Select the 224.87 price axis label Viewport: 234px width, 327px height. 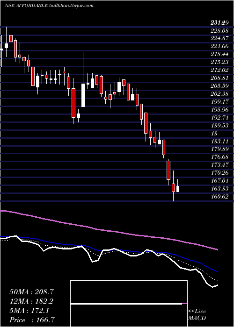point(219,39)
